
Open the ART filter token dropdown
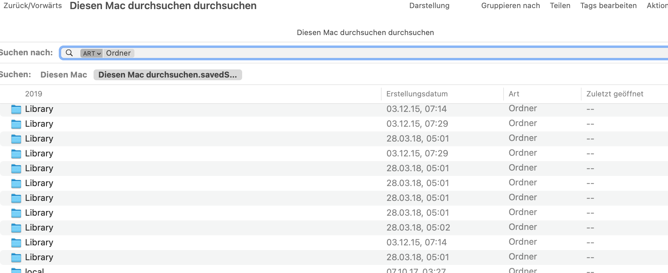tap(91, 53)
